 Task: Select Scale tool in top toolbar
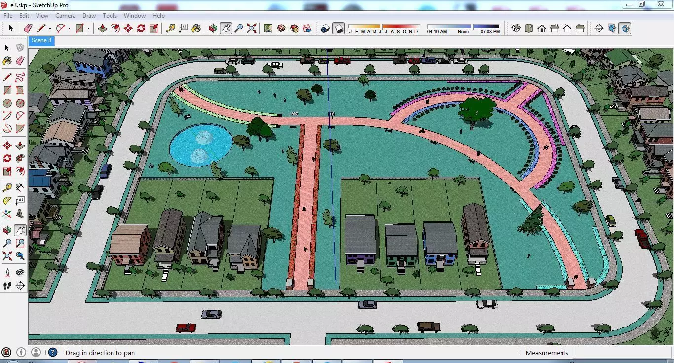coord(154,28)
